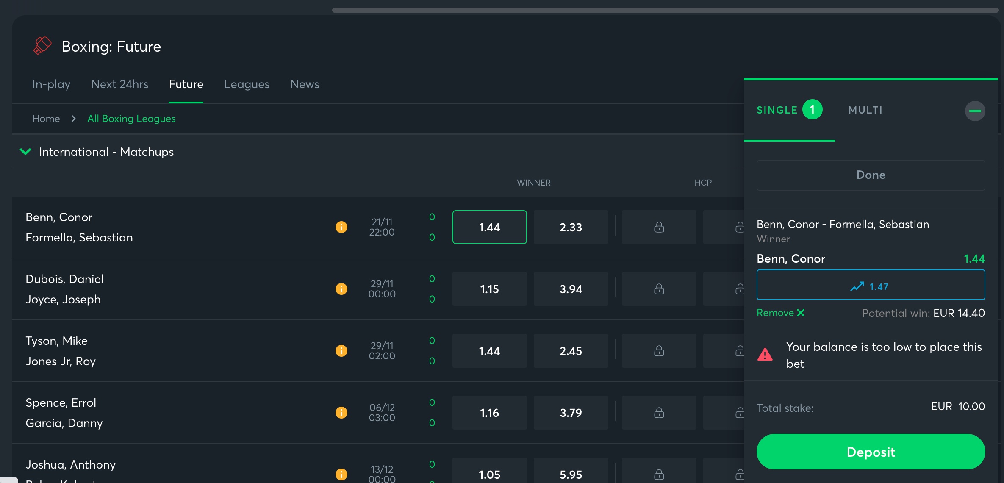Screen dimensions: 1004x483
Task: Minimize the bet slip with minus icon
Action: click(x=975, y=111)
